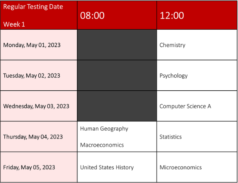Click the Regular Testing Date header text
238x183 pixels.
point(33,7)
